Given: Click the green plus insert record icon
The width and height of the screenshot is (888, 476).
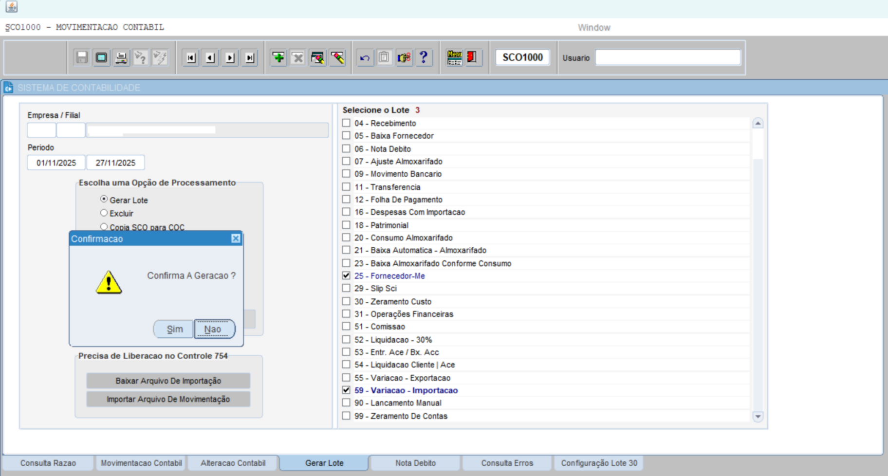Looking at the screenshot, I should 278,58.
